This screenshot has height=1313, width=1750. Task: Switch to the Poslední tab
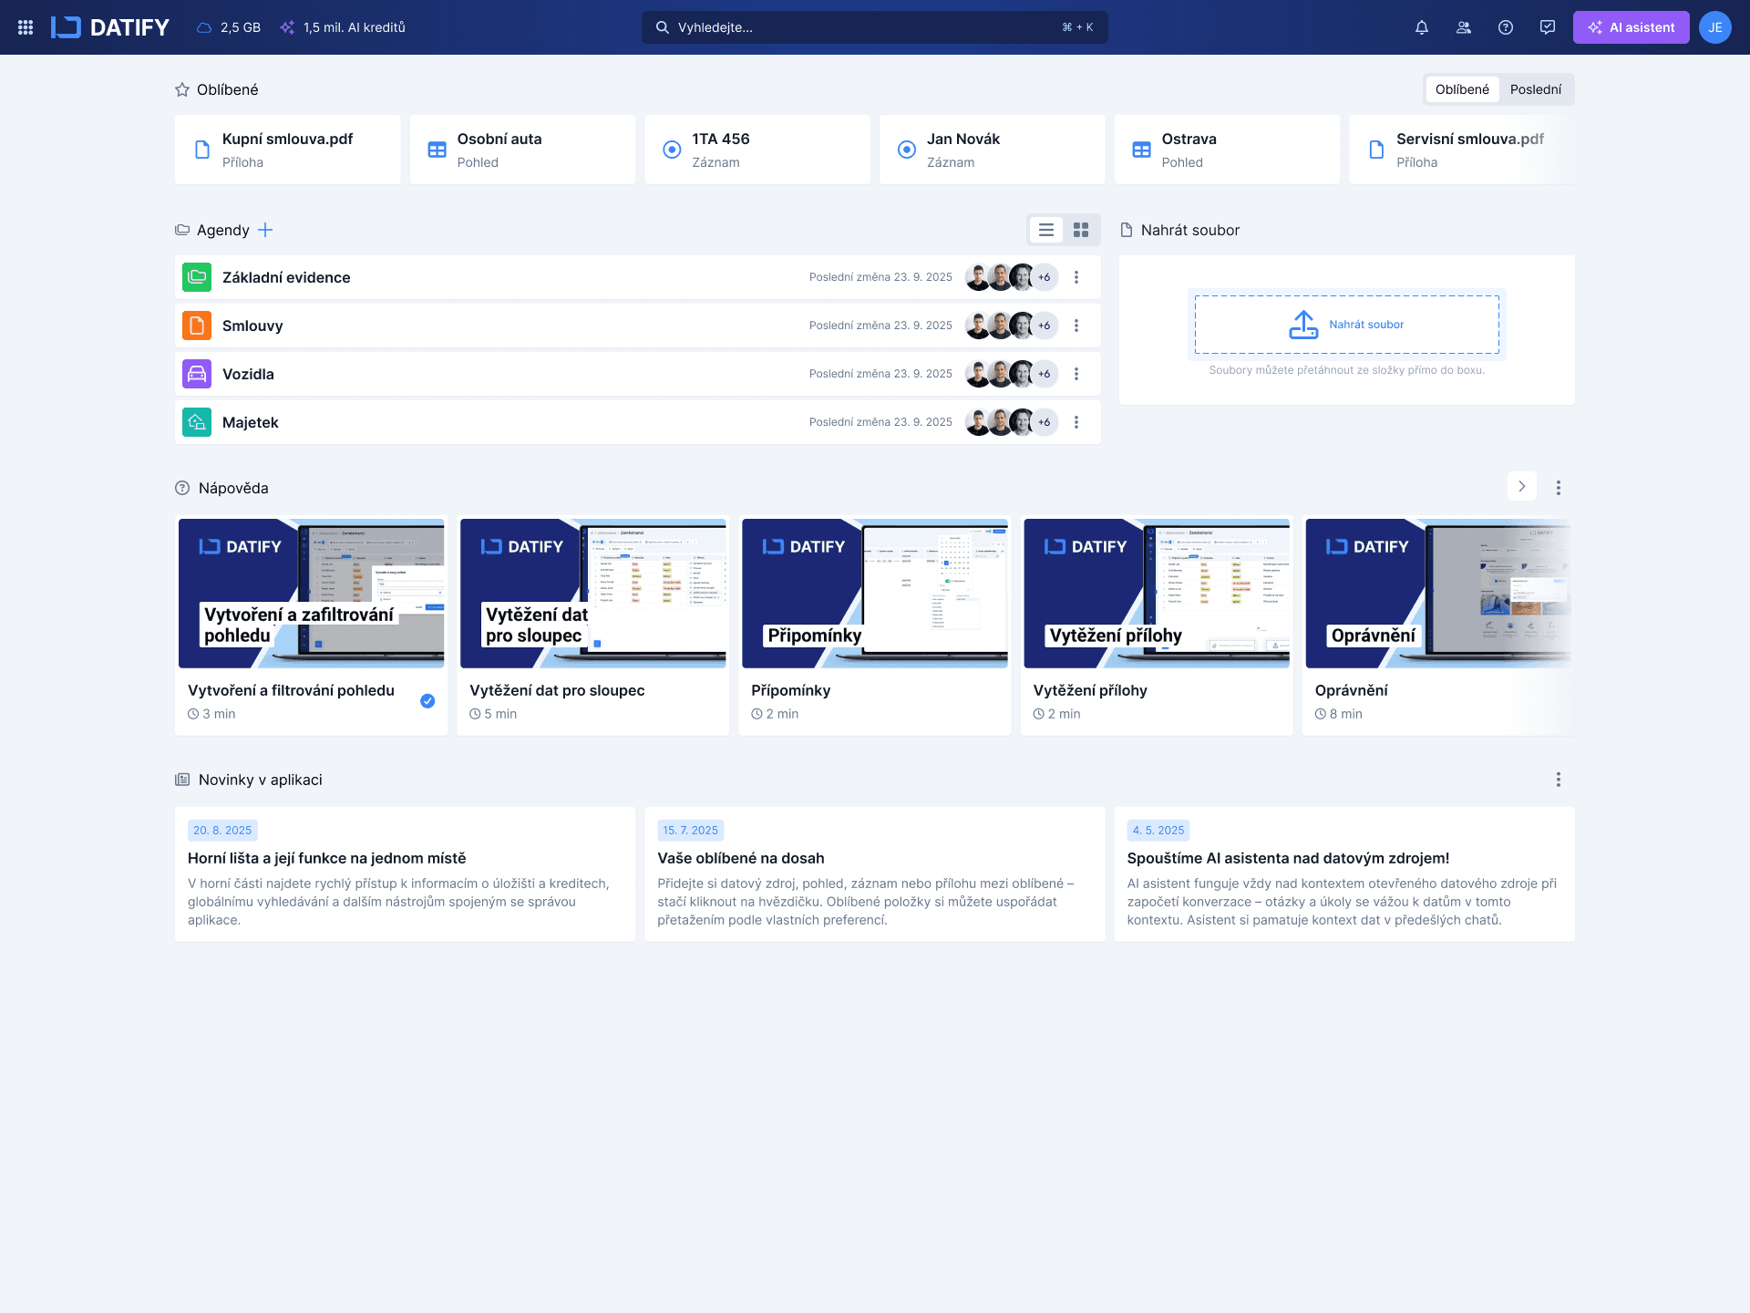pyautogui.click(x=1535, y=89)
